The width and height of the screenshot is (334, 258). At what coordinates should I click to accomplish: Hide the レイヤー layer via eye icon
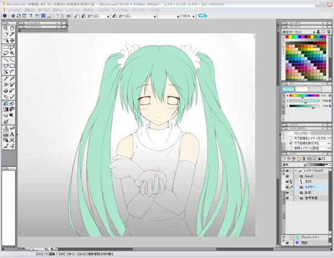(x=287, y=187)
